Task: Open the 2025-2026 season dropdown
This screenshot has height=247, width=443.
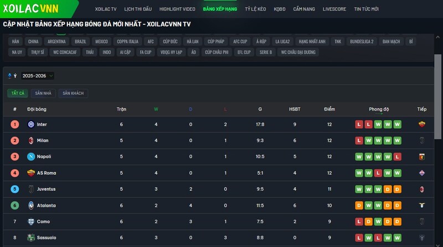Action: coord(38,76)
